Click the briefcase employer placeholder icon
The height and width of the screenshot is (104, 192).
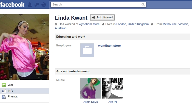87,50
